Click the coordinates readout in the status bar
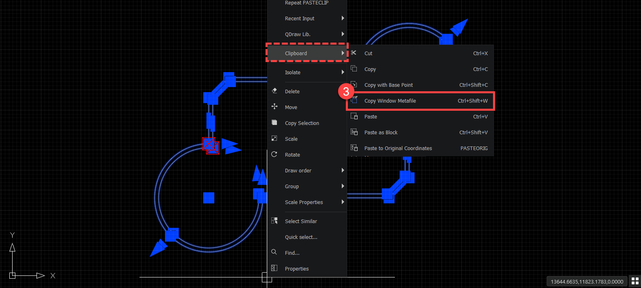Image resolution: width=641 pixels, height=288 pixels. [587, 282]
